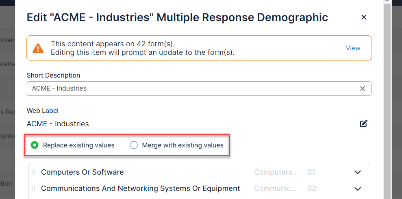Image resolution: width=402 pixels, height=199 pixels.
Task: Grab the Computers Or Software drag handle
Action: (34, 172)
